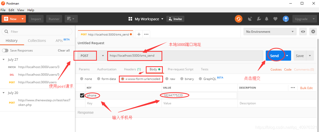
Task: Open the user avatar icon
Action: 286,19
